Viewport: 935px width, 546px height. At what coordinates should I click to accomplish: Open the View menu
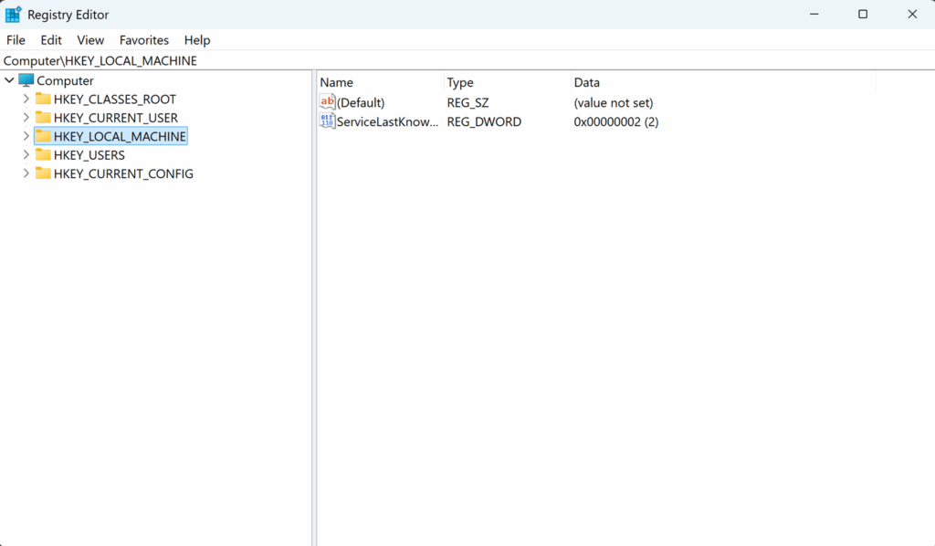click(90, 40)
